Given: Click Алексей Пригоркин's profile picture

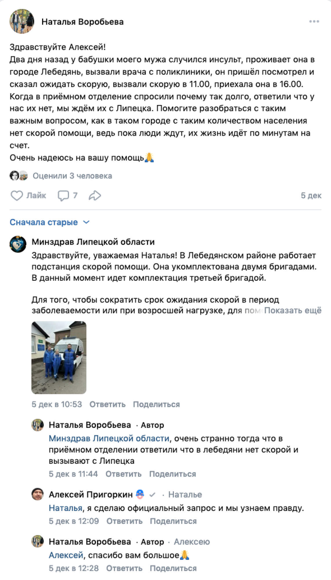Looking at the screenshot, I should [38, 494].
